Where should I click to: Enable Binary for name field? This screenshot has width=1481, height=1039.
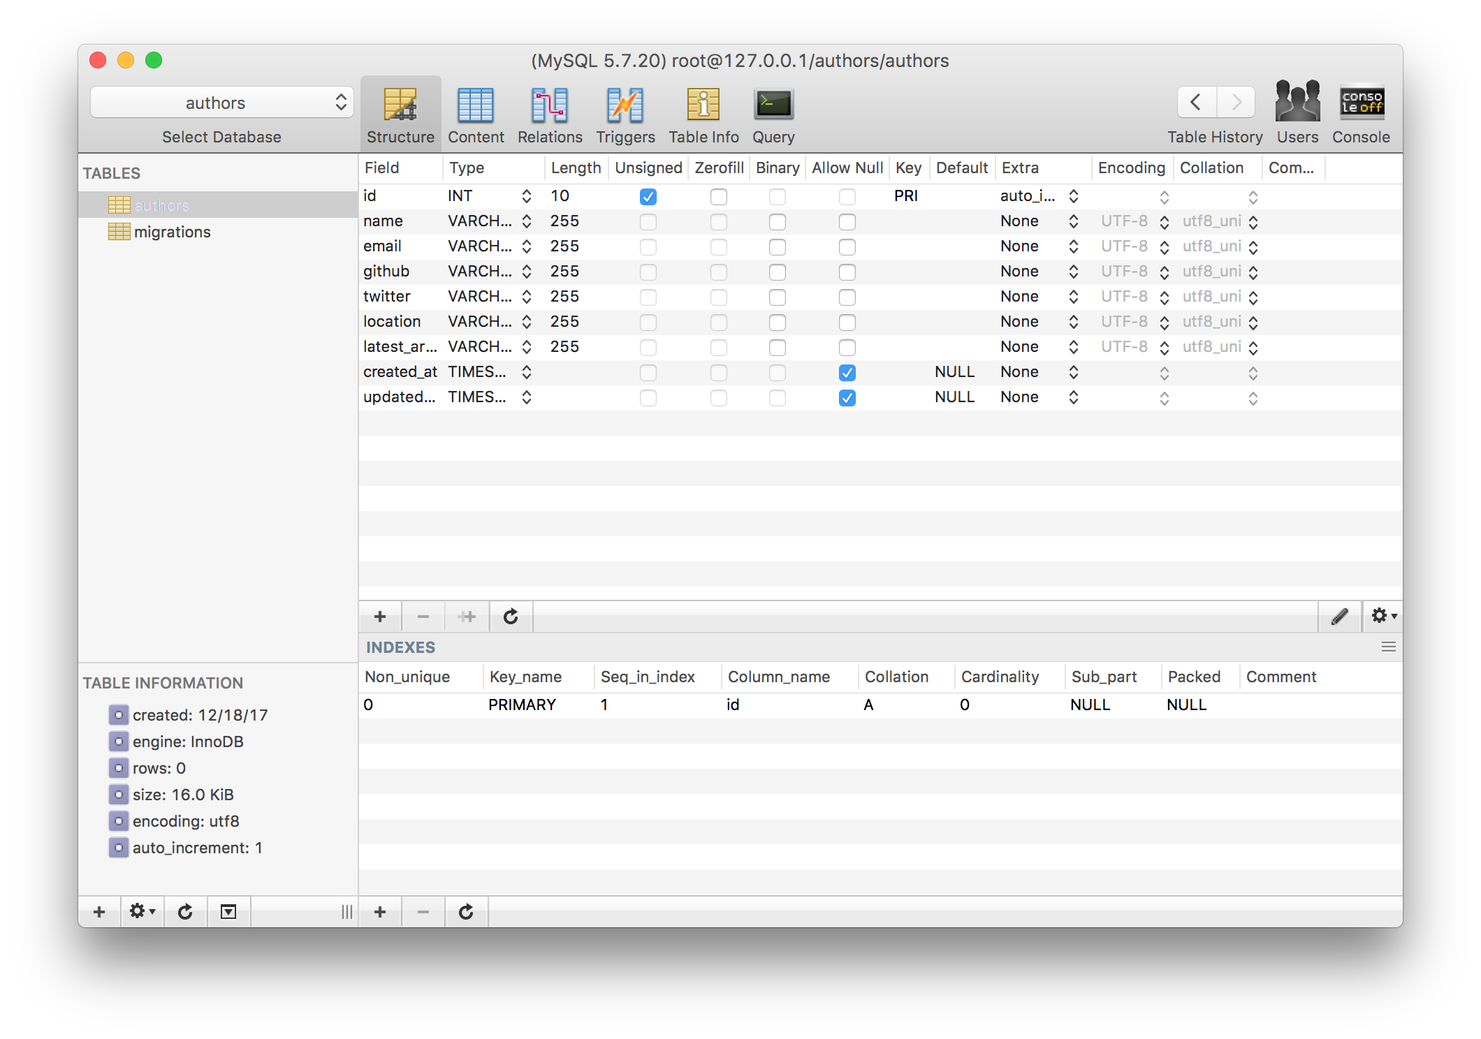coord(778,222)
